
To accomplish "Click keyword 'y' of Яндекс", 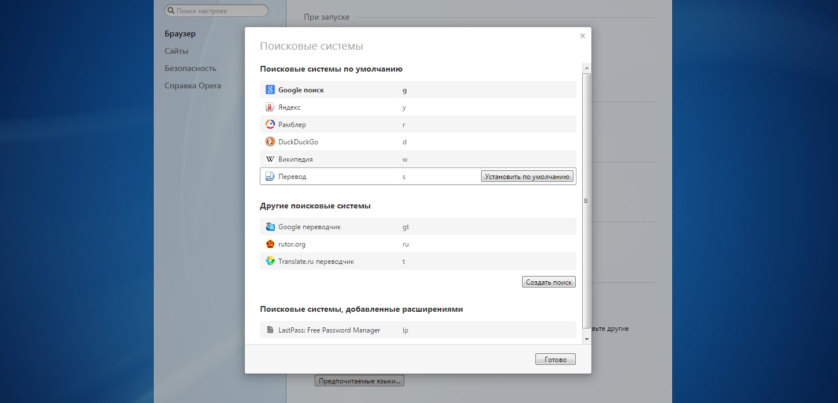I will click(404, 107).
